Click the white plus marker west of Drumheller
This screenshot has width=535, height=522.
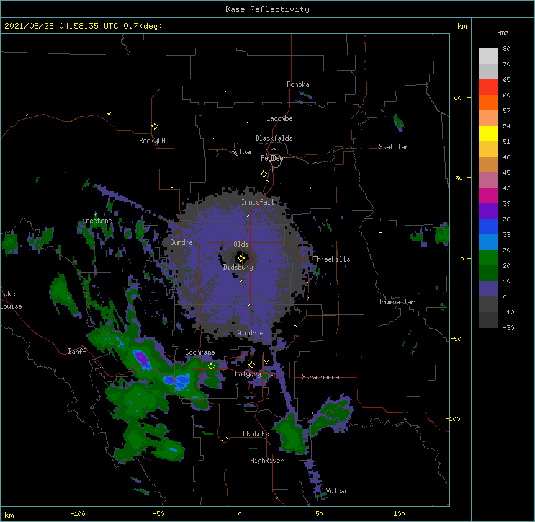pos(380,232)
